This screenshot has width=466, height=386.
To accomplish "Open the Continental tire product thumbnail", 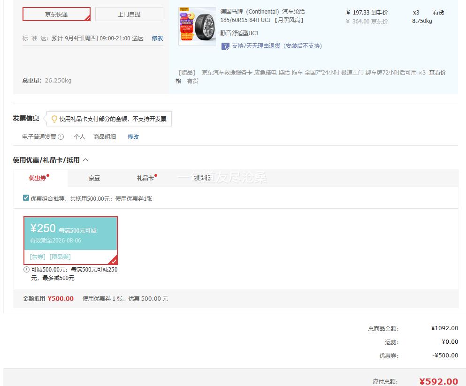I will coord(197,26).
